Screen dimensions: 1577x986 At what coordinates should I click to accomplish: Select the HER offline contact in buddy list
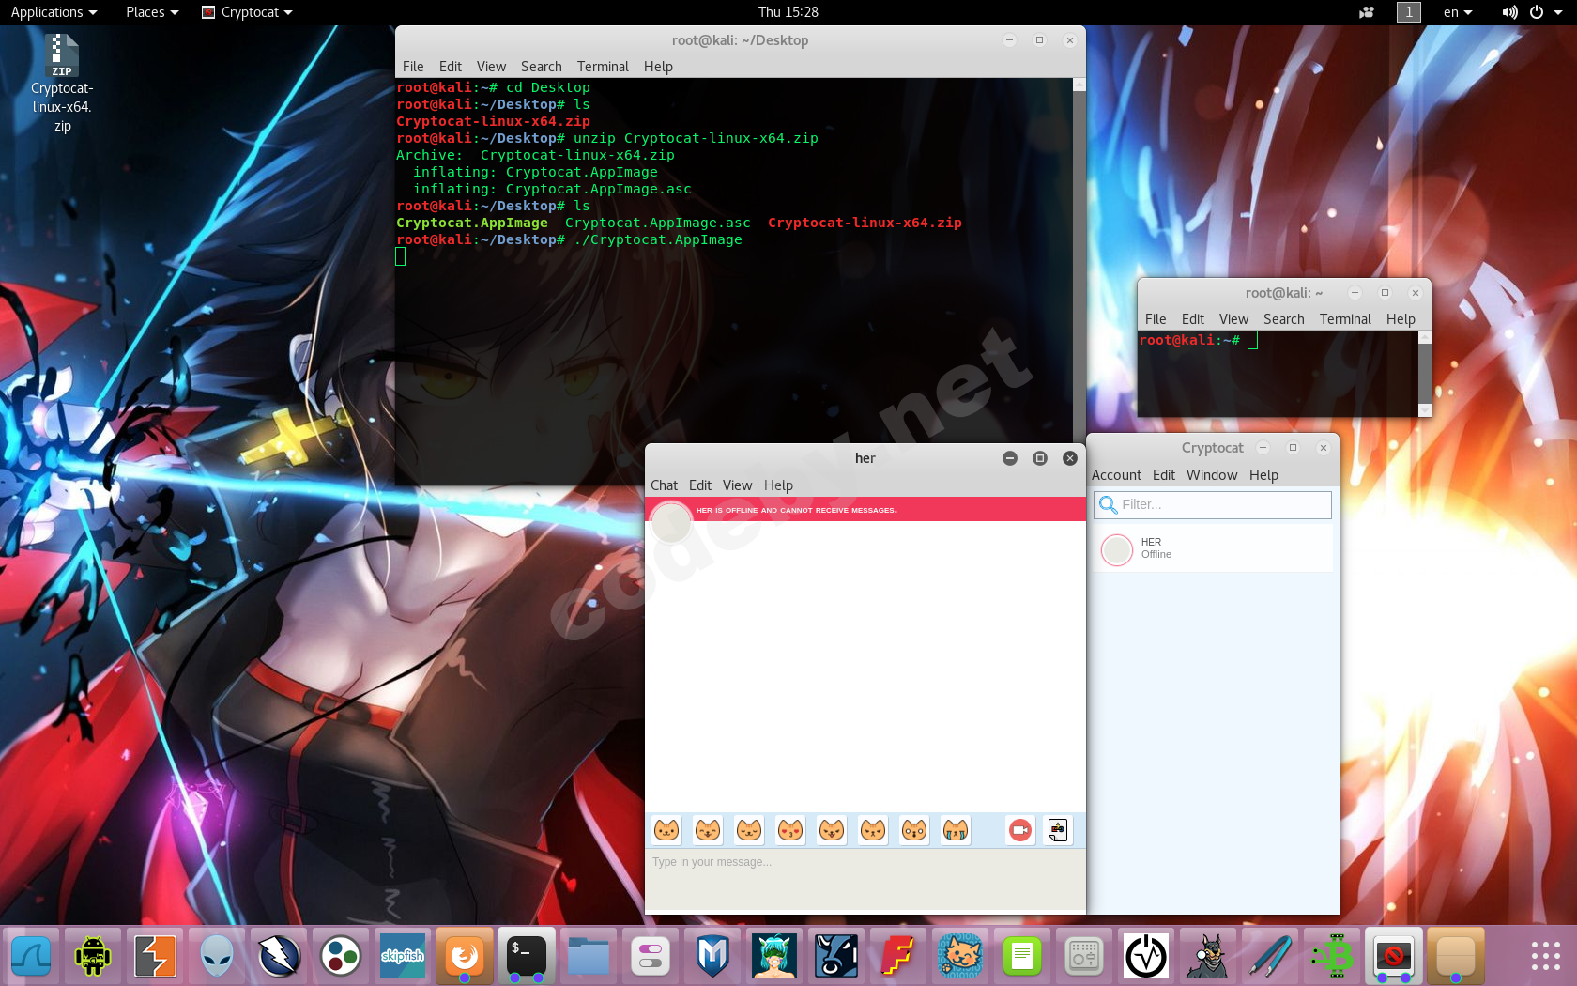1213,548
